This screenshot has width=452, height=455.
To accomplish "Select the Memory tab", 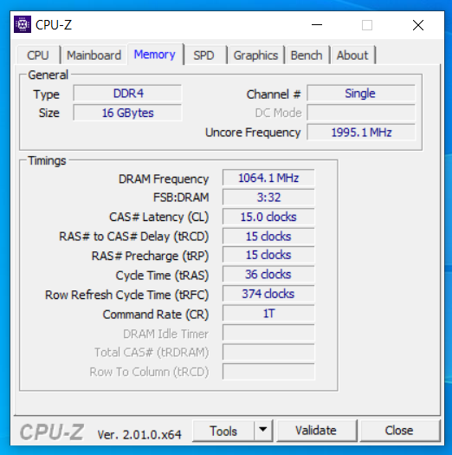I will coord(155,55).
